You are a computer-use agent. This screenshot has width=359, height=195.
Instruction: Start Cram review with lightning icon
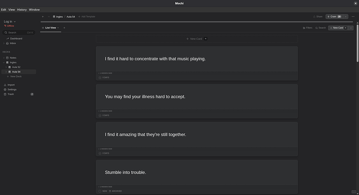click(328, 17)
